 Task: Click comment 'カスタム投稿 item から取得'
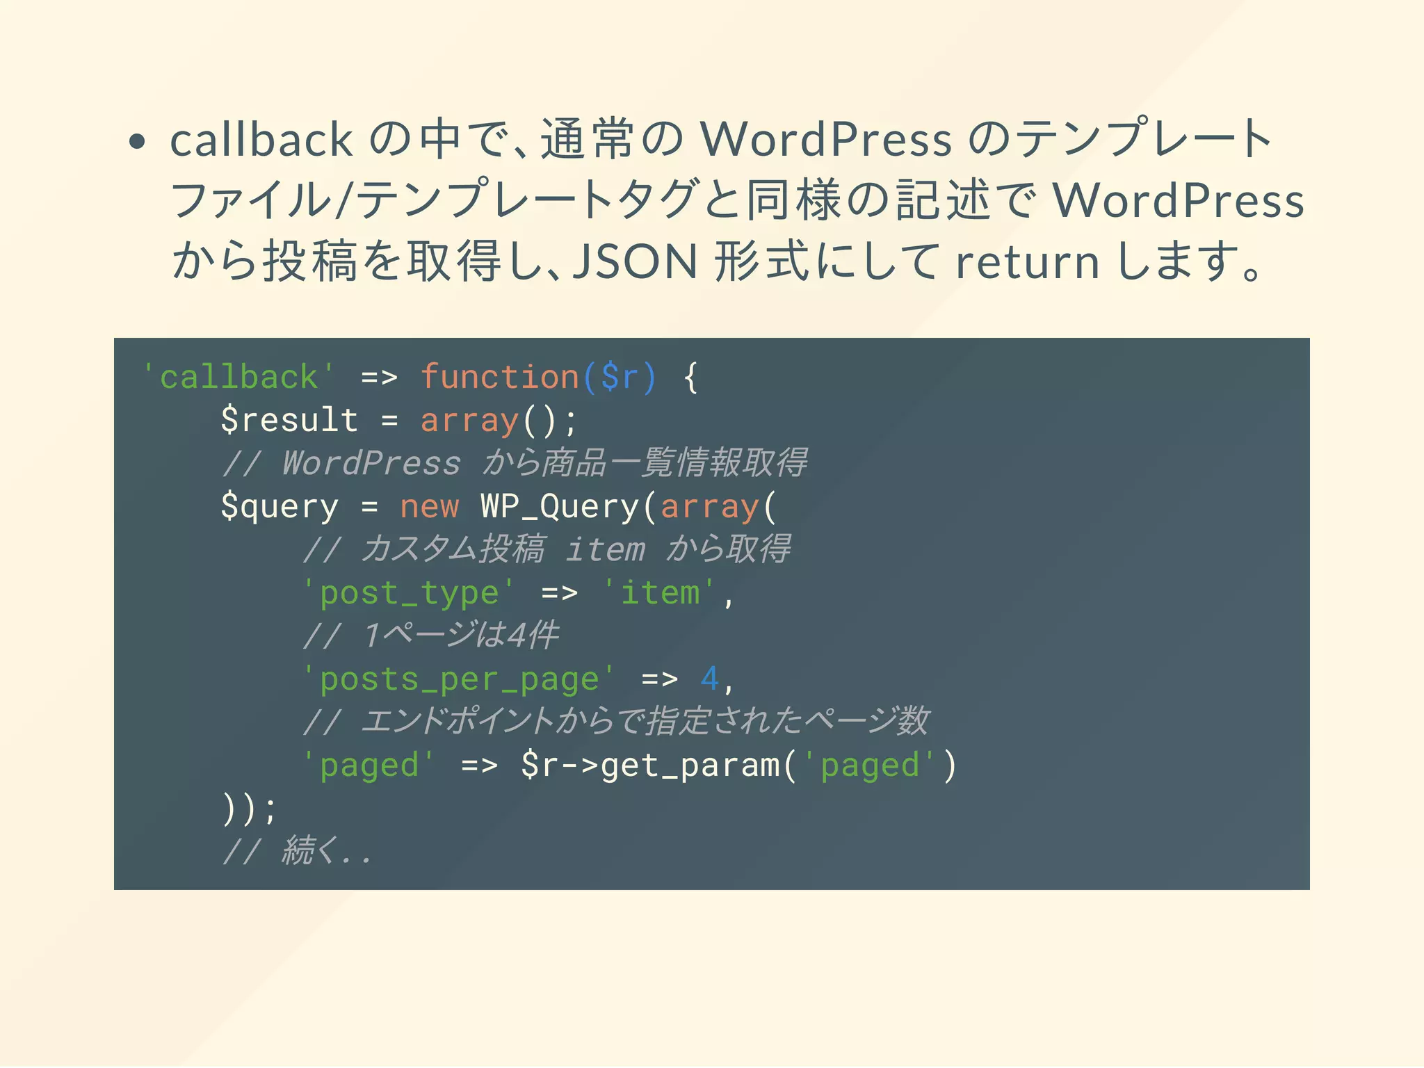tap(547, 549)
